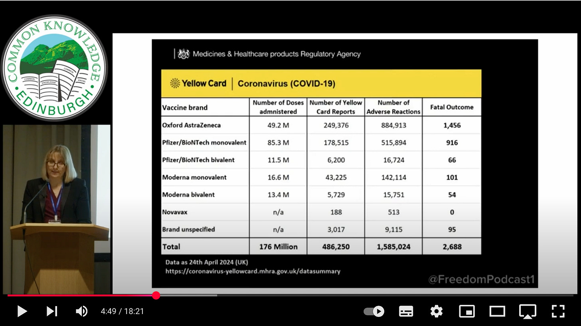
Task: Skip to the next video
Action: pyautogui.click(x=52, y=311)
